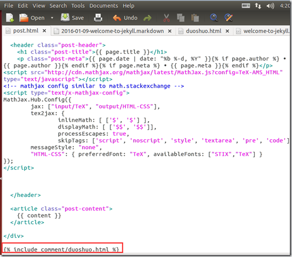The image size is (292, 257).
Task: Click the '</div>' closing tag
Action: [14, 236]
